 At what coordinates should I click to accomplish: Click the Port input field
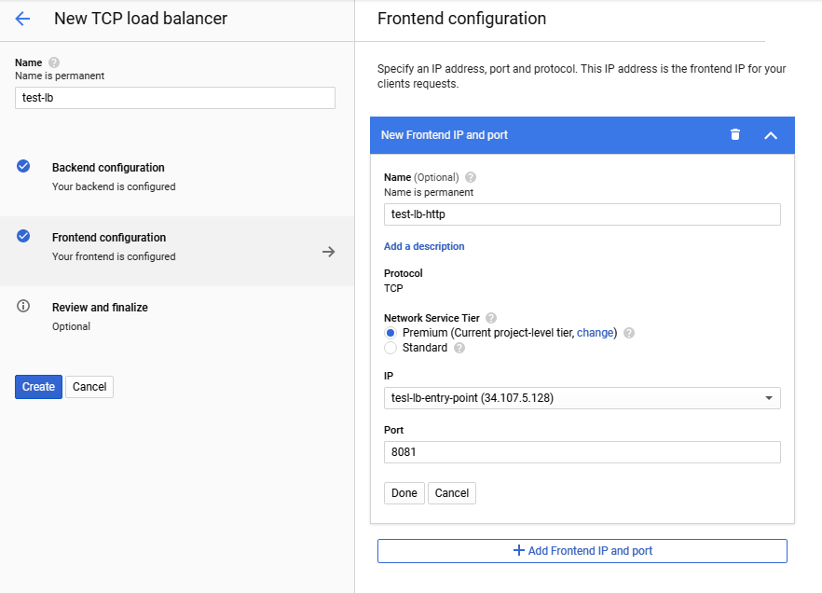tap(582, 452)
